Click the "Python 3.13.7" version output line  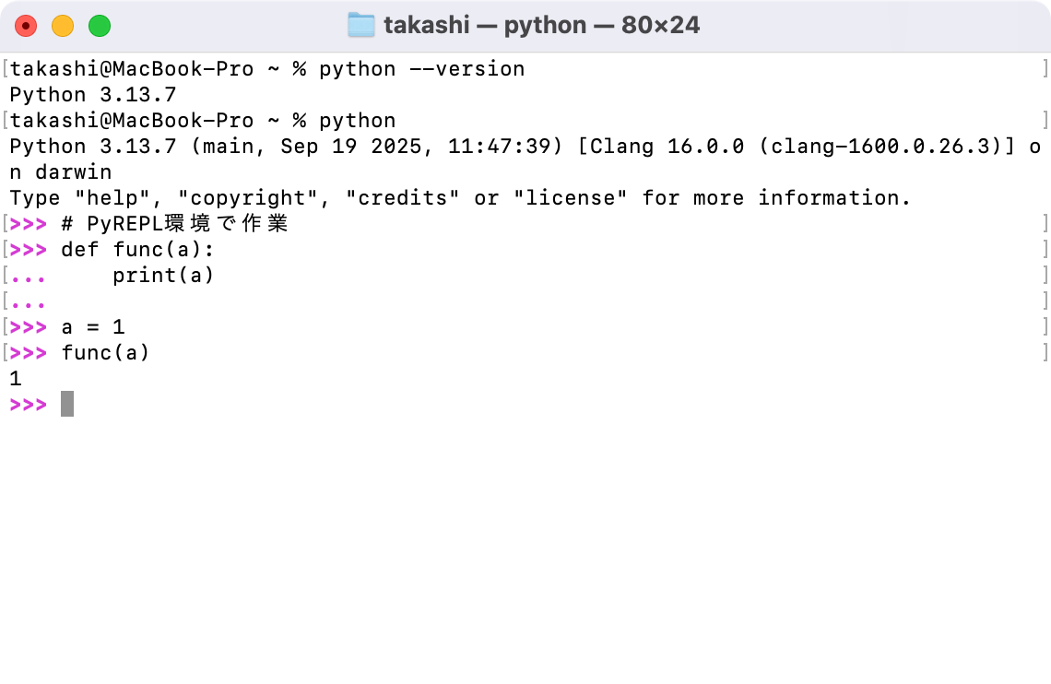point(92,95)
